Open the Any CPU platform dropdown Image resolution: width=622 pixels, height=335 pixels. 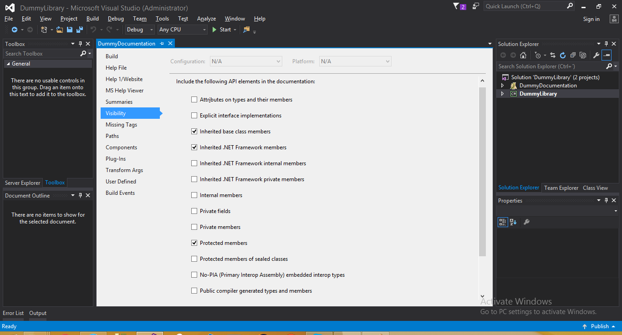point(182,30)
